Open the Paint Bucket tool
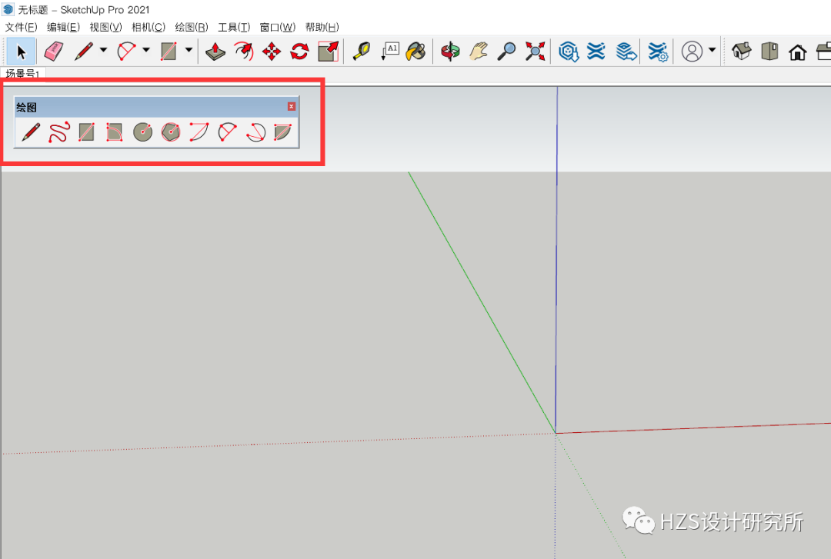Screen dimensions: 831x559 click(415, 52)
